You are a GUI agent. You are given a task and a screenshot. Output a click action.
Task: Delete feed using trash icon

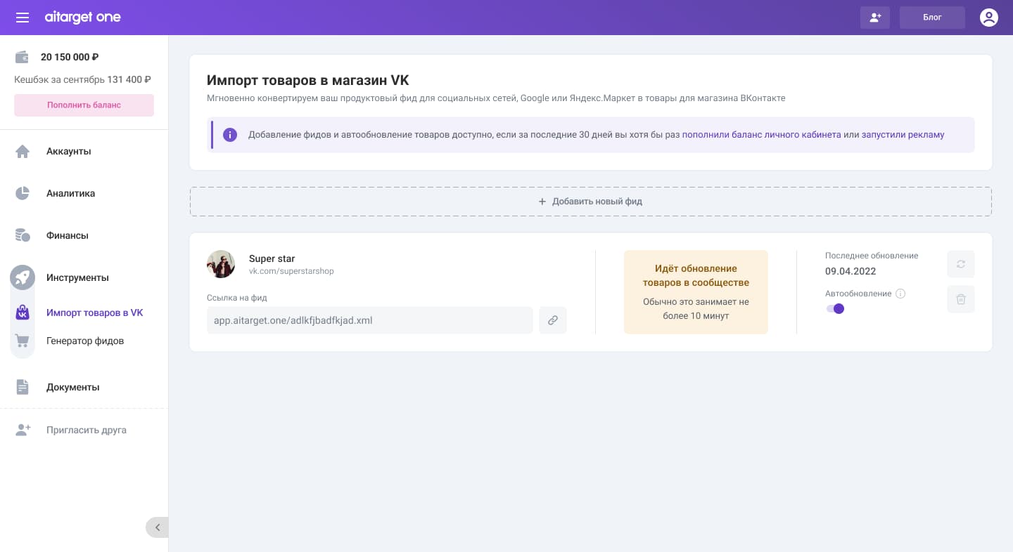click(961, 299)
